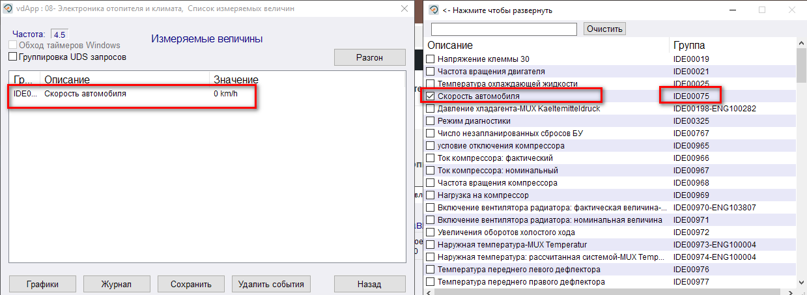This screenshot has height=295, width=807.
Task: Click the frequency value field '4.5'
Action: (59, 35)
